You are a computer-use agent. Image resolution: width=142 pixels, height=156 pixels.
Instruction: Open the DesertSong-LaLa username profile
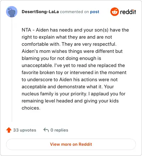point(40,12)
